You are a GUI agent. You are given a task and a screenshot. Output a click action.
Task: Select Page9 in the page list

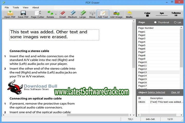click(159, 59)
